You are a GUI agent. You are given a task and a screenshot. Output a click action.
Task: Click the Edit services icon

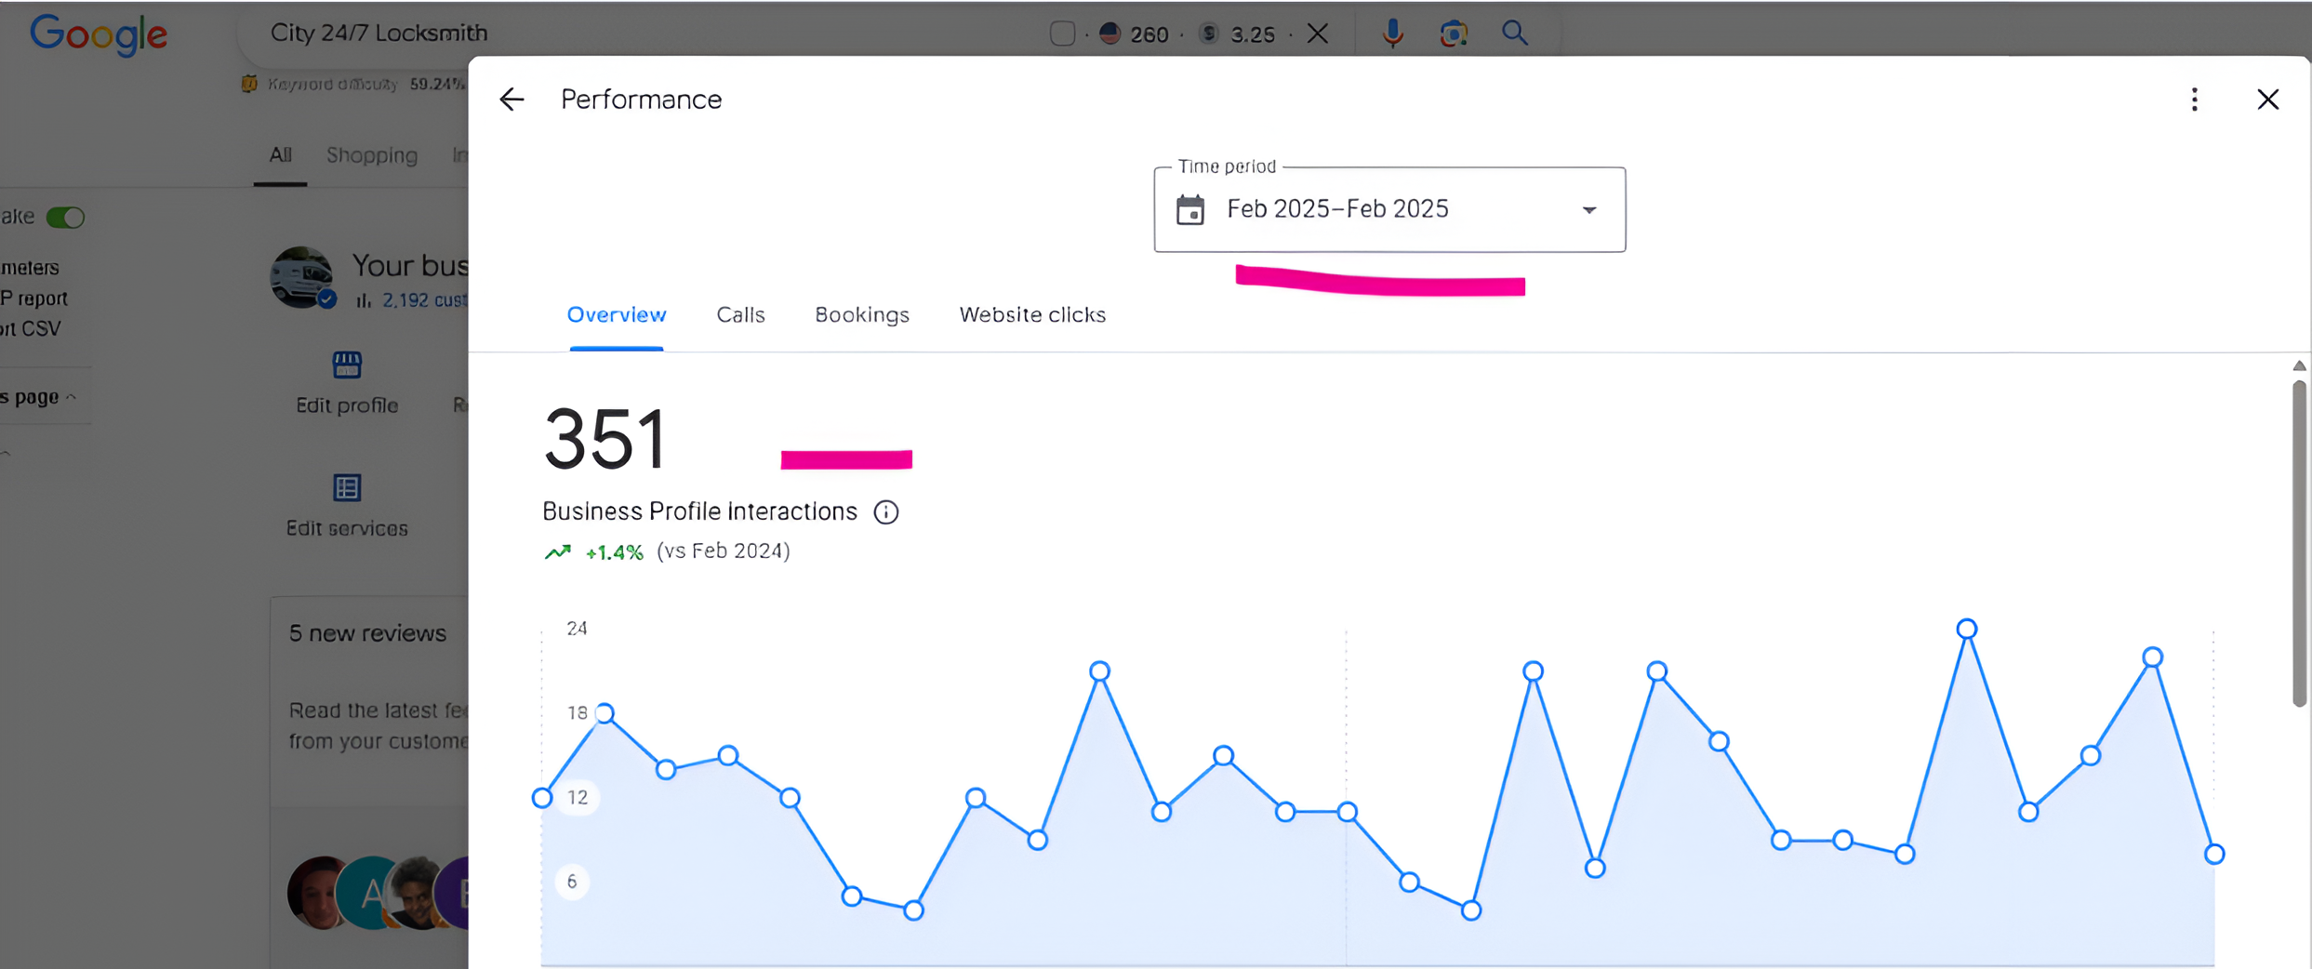coord(347,487)
